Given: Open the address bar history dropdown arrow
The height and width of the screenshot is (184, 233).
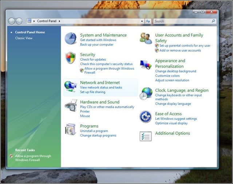Looking at the screenshot, I should coord(142,21).
